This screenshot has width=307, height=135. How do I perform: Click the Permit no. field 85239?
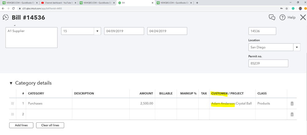(268, 63)
